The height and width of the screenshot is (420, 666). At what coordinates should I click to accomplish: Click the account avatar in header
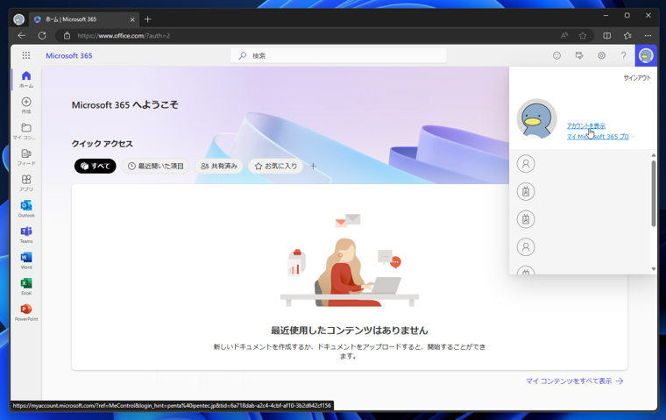tap(646, 55)
